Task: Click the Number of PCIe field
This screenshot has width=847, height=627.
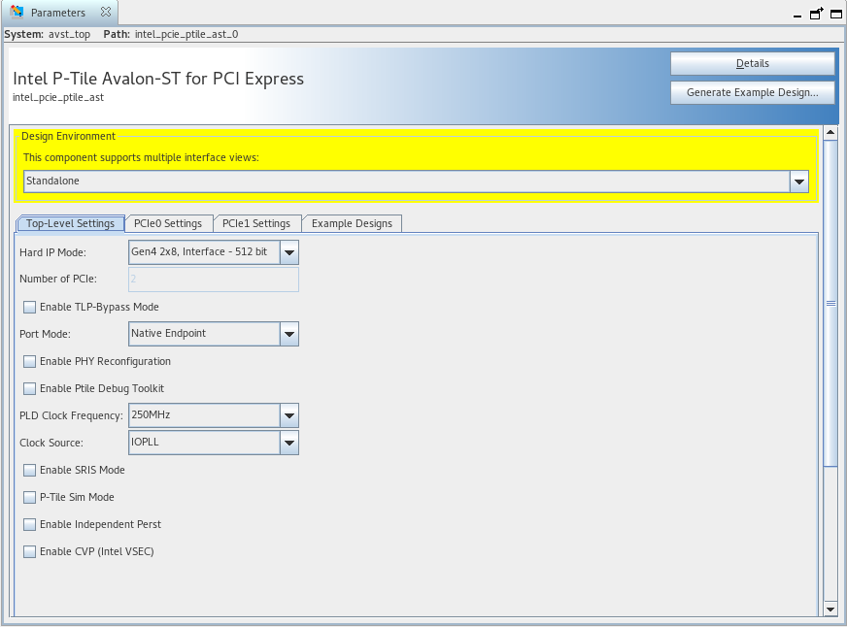Action: [x=214, y=280]
